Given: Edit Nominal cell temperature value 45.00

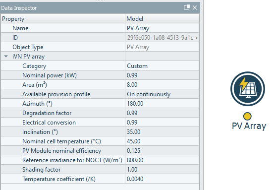Looking at the screenshot, I should click(x=162, y=141).
